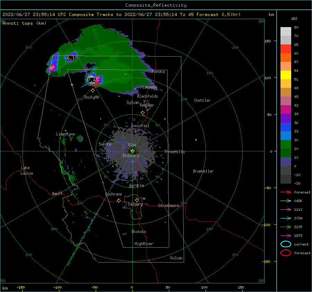Viewport: 312px width, 292px height.
Task: Click the magenta 18TS arrow legend icon
Action: coord(286,236)
